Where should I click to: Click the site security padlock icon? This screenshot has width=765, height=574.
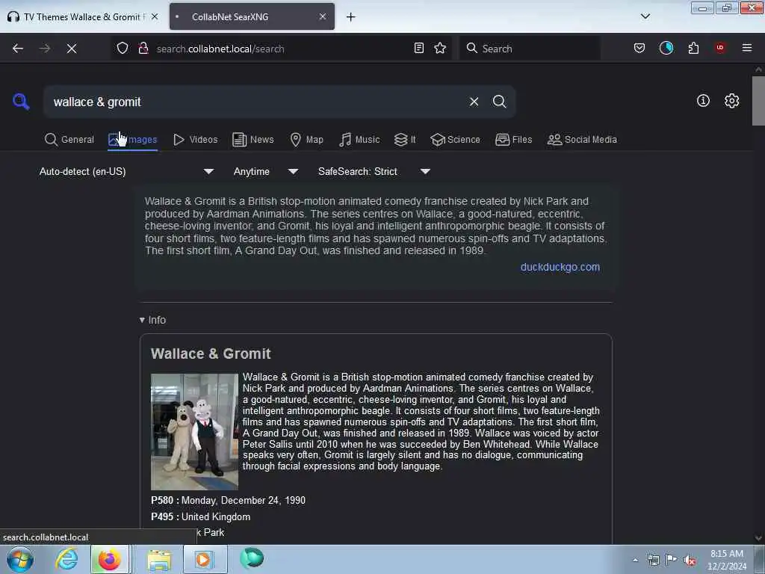click(143, 48)
